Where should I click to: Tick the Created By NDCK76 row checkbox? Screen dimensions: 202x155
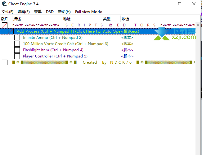[x=5, y=62]
